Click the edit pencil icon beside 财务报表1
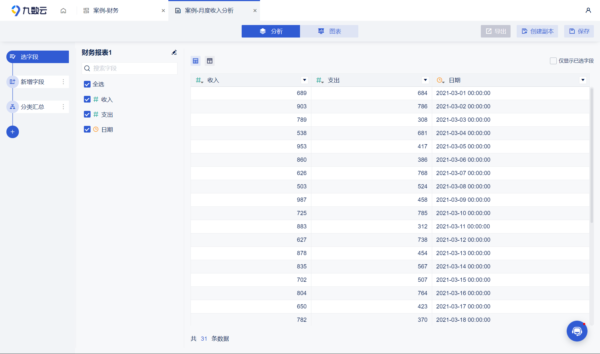The width and height of the screenshot is (600, 354). (174, 53)
